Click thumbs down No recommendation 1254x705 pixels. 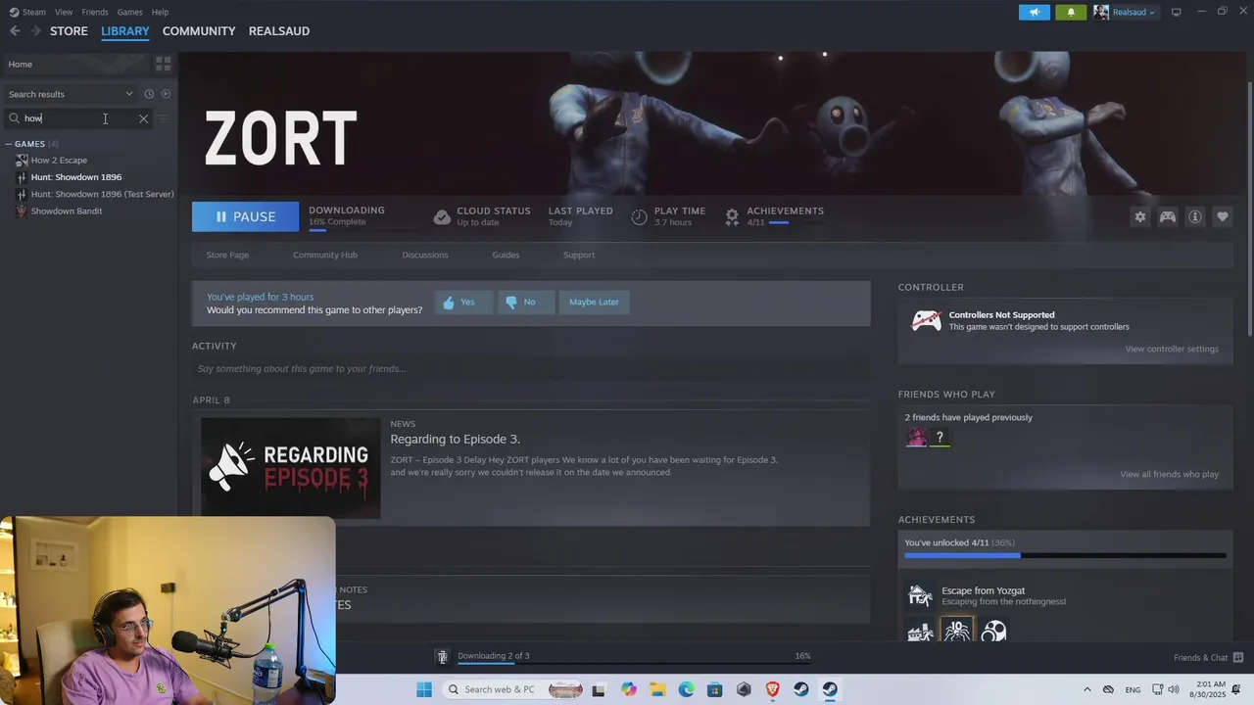click(525, 302)
